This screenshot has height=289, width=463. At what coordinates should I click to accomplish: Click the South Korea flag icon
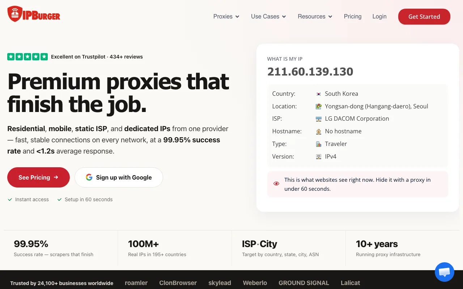tap(319, 94)
